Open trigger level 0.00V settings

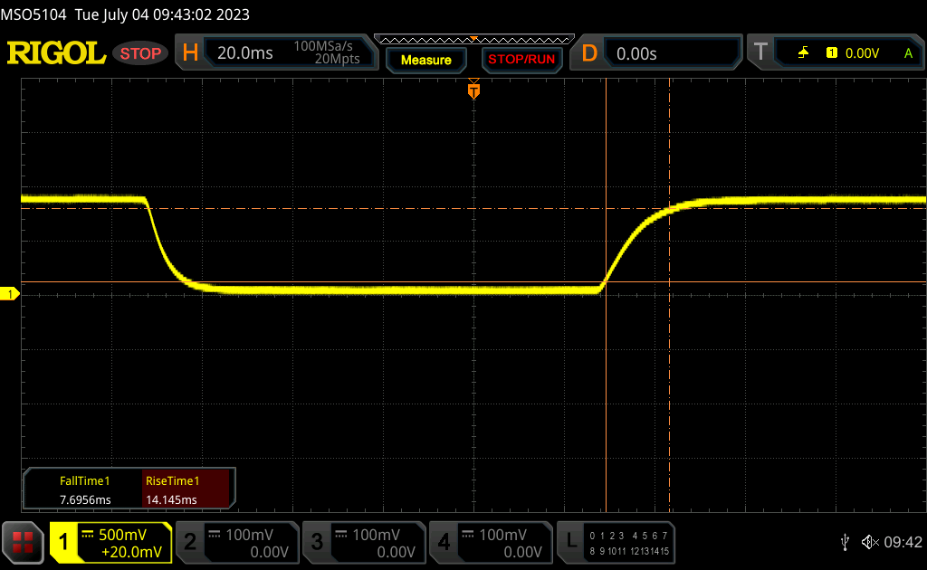tap(862, 53)
